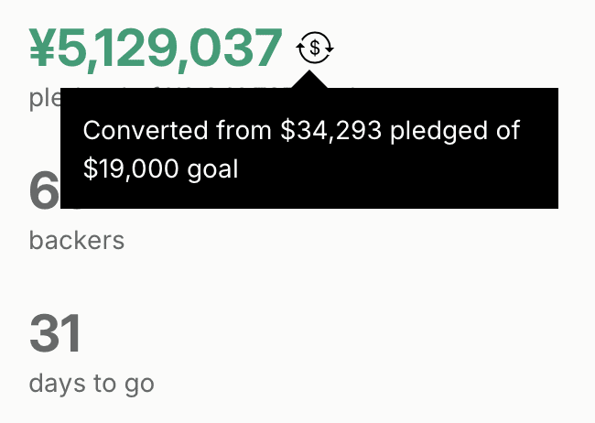Click the large "31" days number
This screenshot has width=595, height=423.
click(x=55, y=335)
